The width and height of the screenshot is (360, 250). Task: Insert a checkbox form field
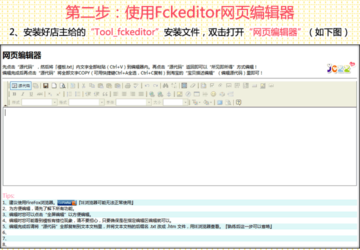click(x=212, y=85)
